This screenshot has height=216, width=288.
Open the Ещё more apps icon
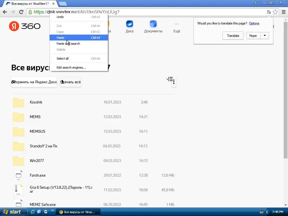coord(177,24)
